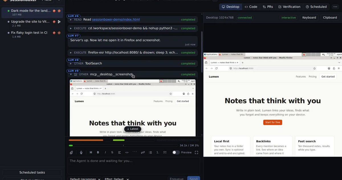Focus the message input field
342x180 pixels.
(x=134, y=165)
